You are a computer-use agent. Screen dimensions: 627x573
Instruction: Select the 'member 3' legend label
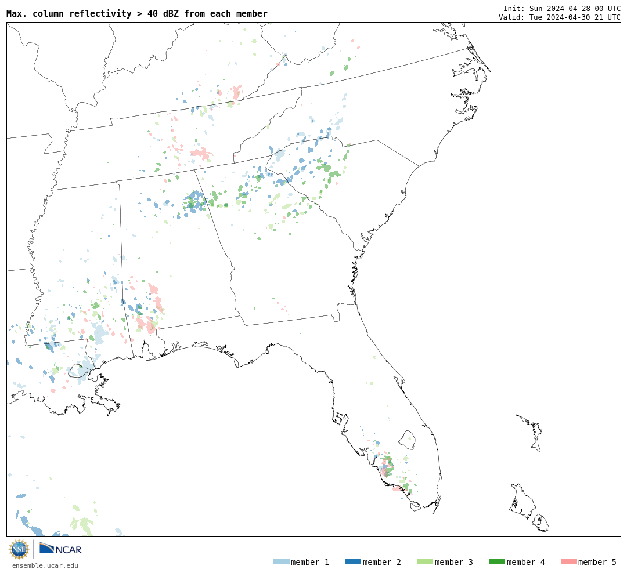(x=454, y=562)
